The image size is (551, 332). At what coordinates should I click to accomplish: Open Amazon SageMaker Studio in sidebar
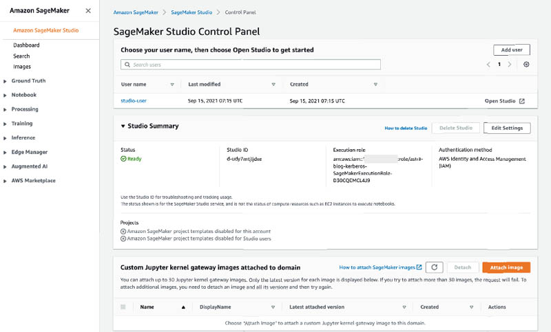click(x=46, y=30)
